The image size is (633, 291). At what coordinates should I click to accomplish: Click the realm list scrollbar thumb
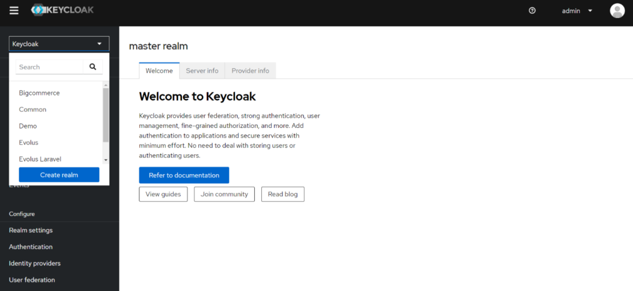(x=106, y=115)
